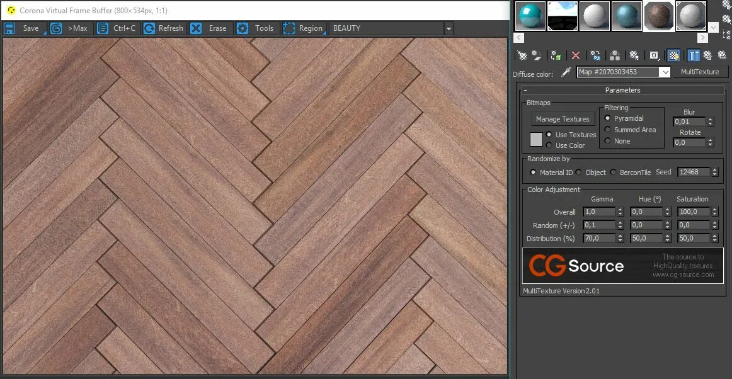Select the Use Color radio option

(x=565, y=145)
